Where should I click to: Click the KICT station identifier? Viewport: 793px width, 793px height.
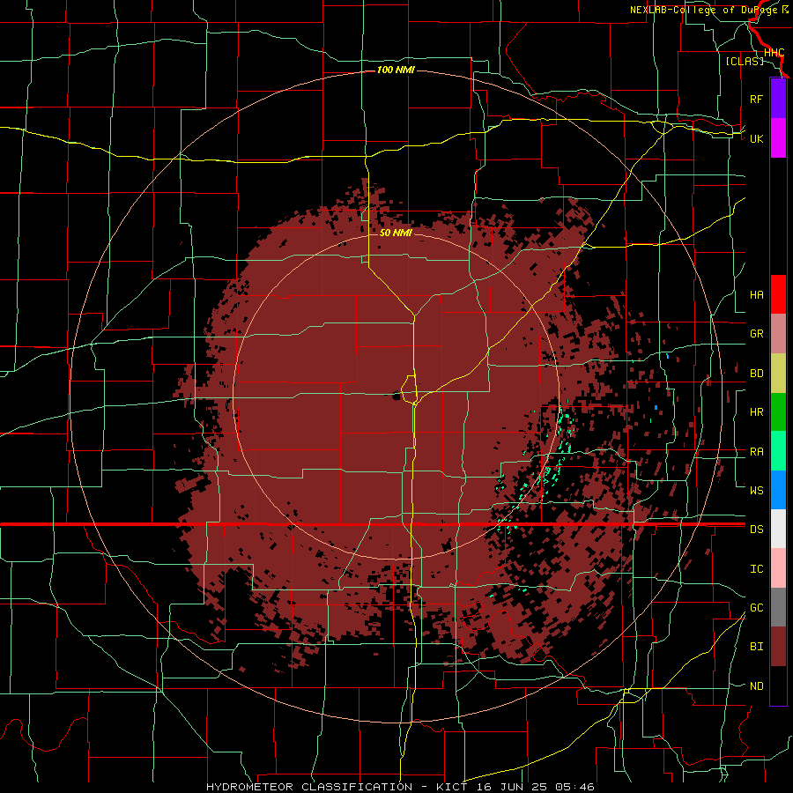click(x=454, y=787)
